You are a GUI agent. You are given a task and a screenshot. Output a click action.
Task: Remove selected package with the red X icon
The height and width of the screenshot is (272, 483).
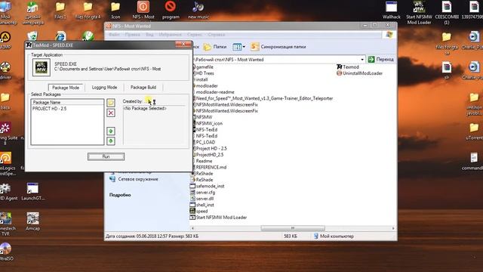point(111,113)
